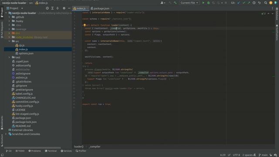
Task: Click the 6:29 line column indicator
Action: point(223,155)
